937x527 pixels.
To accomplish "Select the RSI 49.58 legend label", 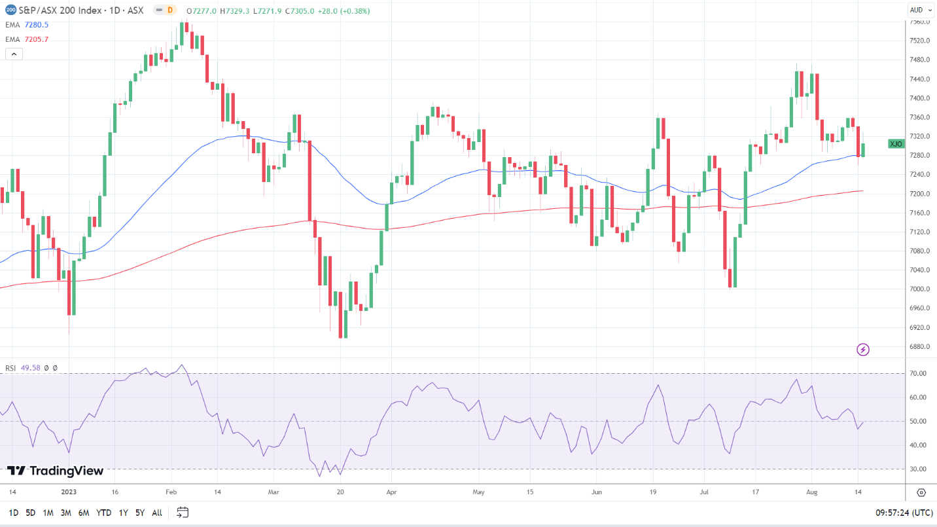I will (x=23, y=368).
